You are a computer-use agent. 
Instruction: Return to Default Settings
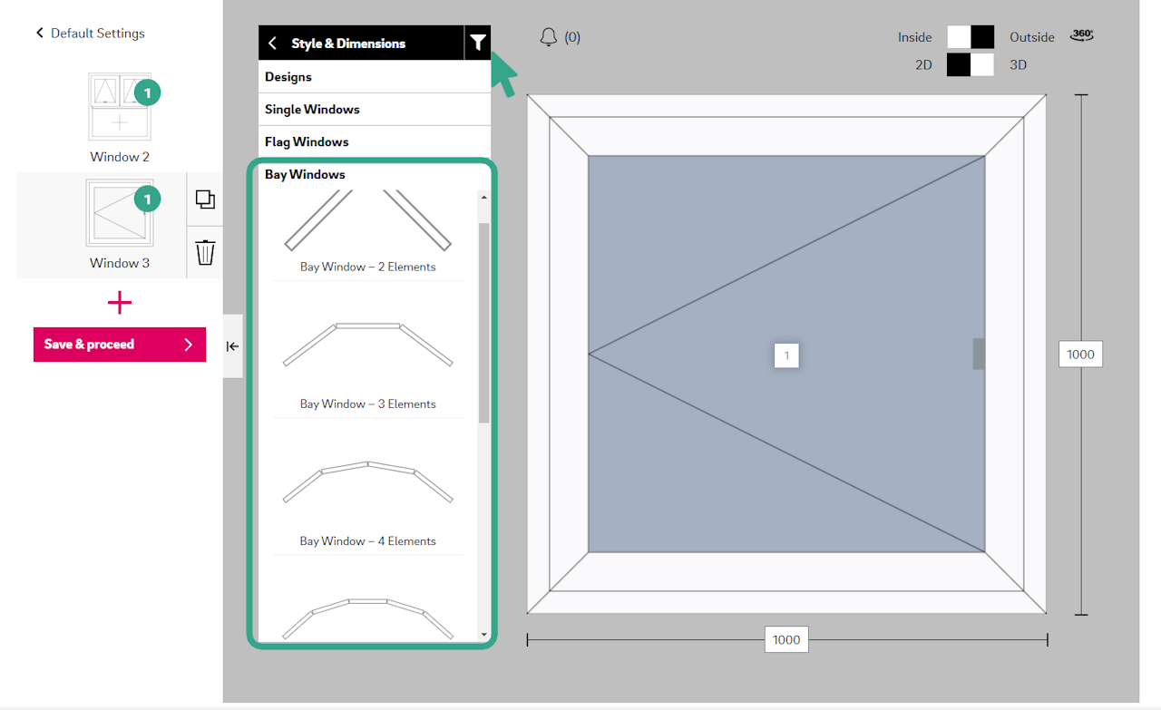[90, 34]
